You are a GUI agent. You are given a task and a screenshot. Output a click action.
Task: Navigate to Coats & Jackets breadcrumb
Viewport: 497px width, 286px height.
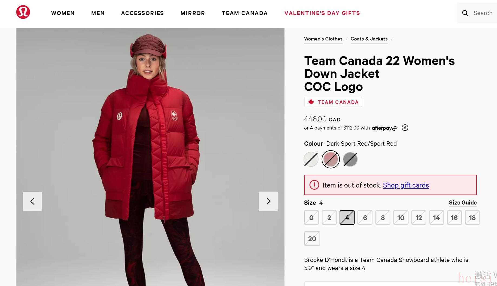pyautogui.click(x=369, y=39)
